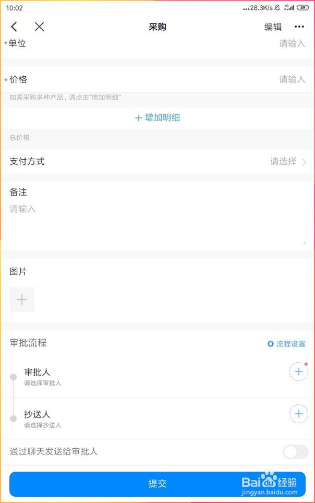Tap the 请选择 chevron on 支付方式 row
This screenshot has height=503, width=315.
click(x=304, y=162)
